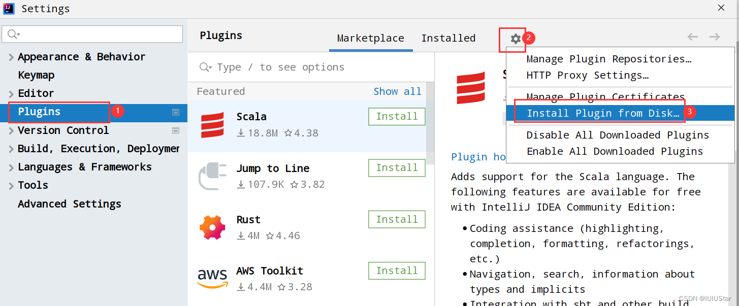Image resolution: width=739 pixels, height=306 pixels.
Task: Expand Build, Execution, Deployment section
Action: point(11,149)
